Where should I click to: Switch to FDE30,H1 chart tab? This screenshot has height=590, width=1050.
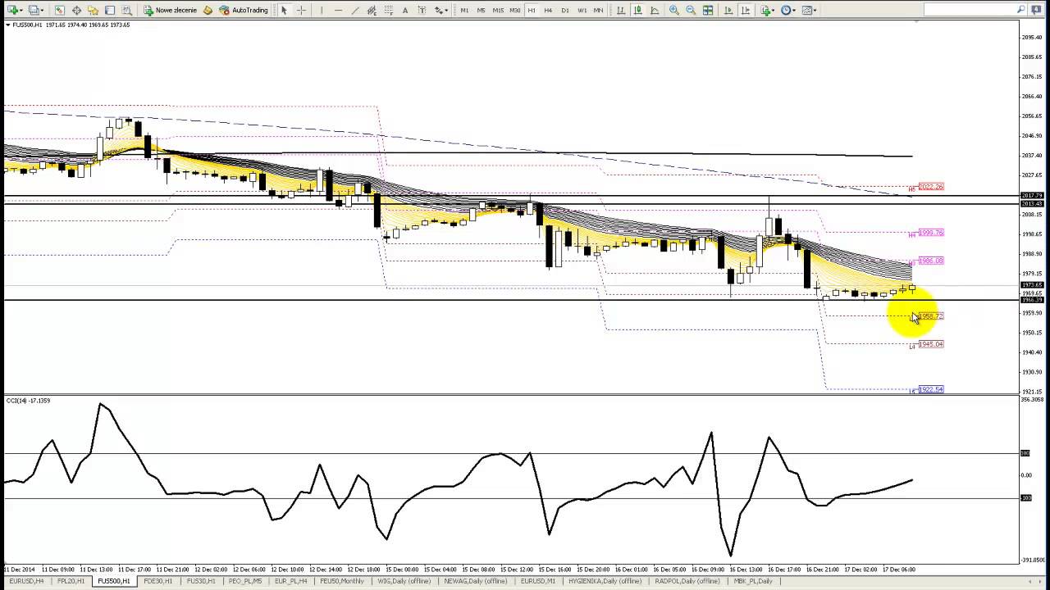pyautogui.click(x=157, y=581)
